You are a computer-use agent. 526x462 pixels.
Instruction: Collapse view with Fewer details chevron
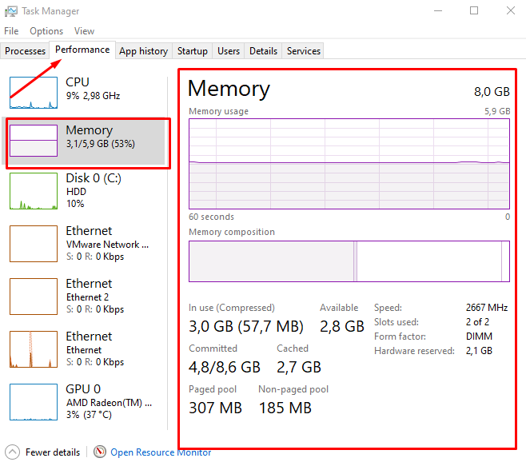(x=13, y=452)
